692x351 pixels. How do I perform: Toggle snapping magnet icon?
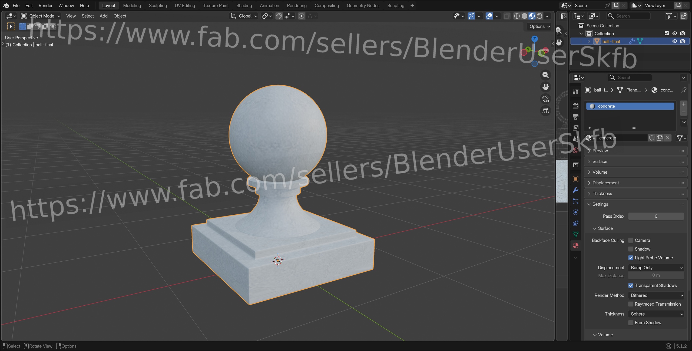[x=279, y=16]
